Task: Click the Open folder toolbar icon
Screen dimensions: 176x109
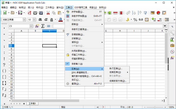Action: [x=13, y=13]
